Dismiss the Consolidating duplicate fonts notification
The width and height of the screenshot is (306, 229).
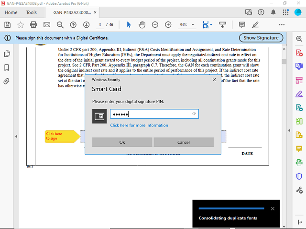[x=273, y=208]
